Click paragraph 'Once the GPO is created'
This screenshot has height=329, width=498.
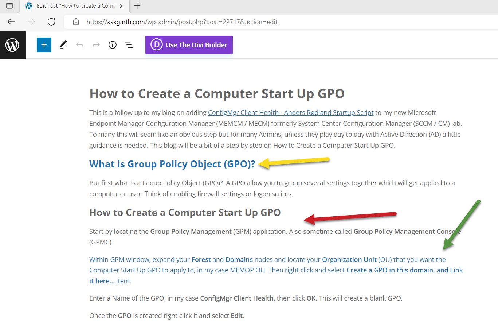(x=167, y=316)
